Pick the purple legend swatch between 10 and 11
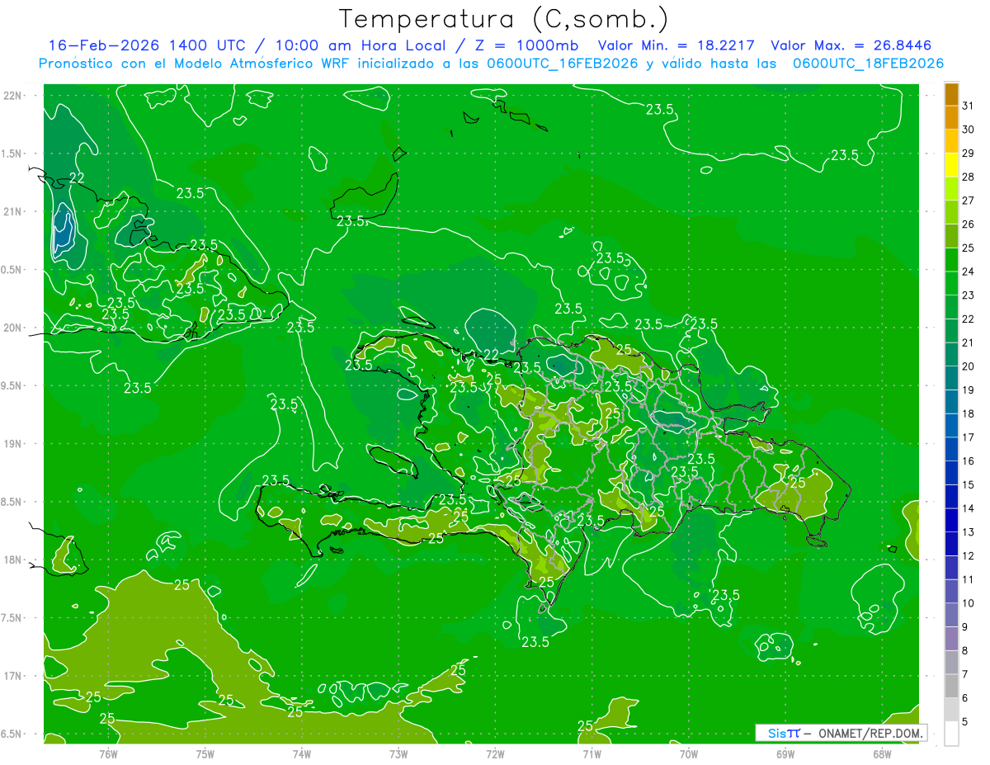 coord(951,592)
